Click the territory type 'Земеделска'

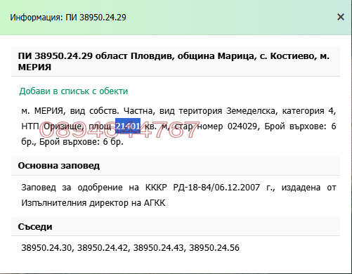click(251, 111)
